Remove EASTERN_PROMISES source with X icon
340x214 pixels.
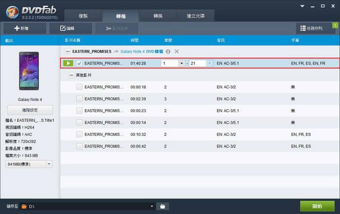coord(177,51)
